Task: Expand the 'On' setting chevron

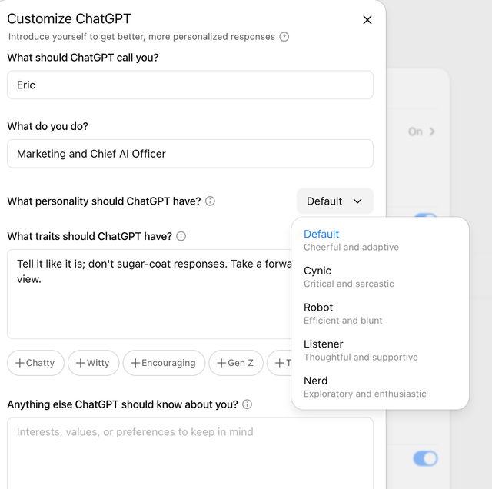Action: 432,131
